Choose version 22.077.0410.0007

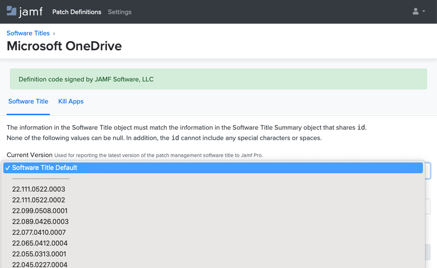point(213,232)
